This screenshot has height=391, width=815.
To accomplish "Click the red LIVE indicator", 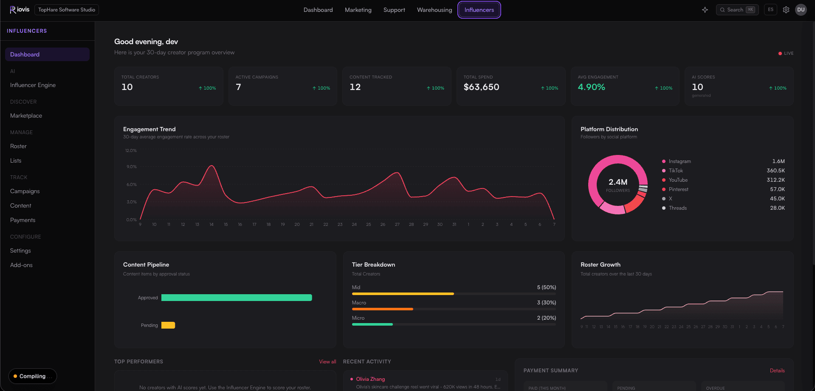I will coord(786,53).
